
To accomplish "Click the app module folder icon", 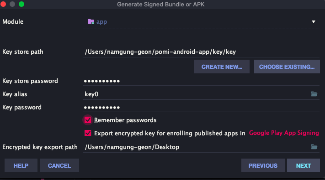I will coord(91,21).
